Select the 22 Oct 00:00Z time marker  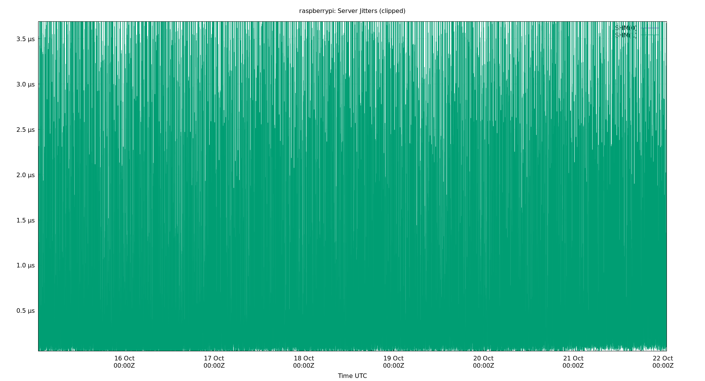[x=663, y=362]
